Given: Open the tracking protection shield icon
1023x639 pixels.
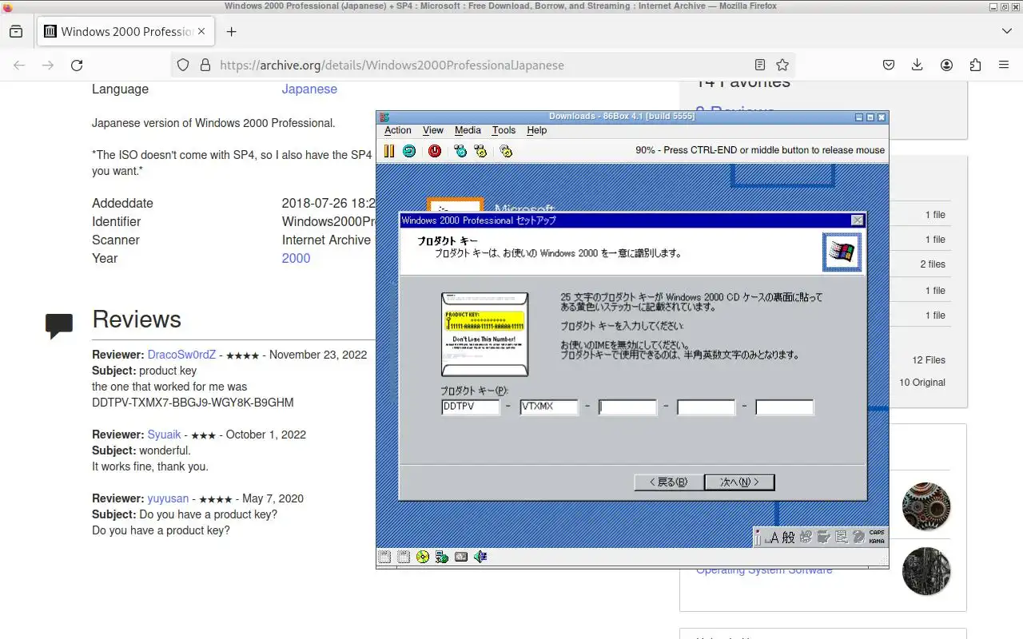Looking at the screenshot, I should point(183,65).
